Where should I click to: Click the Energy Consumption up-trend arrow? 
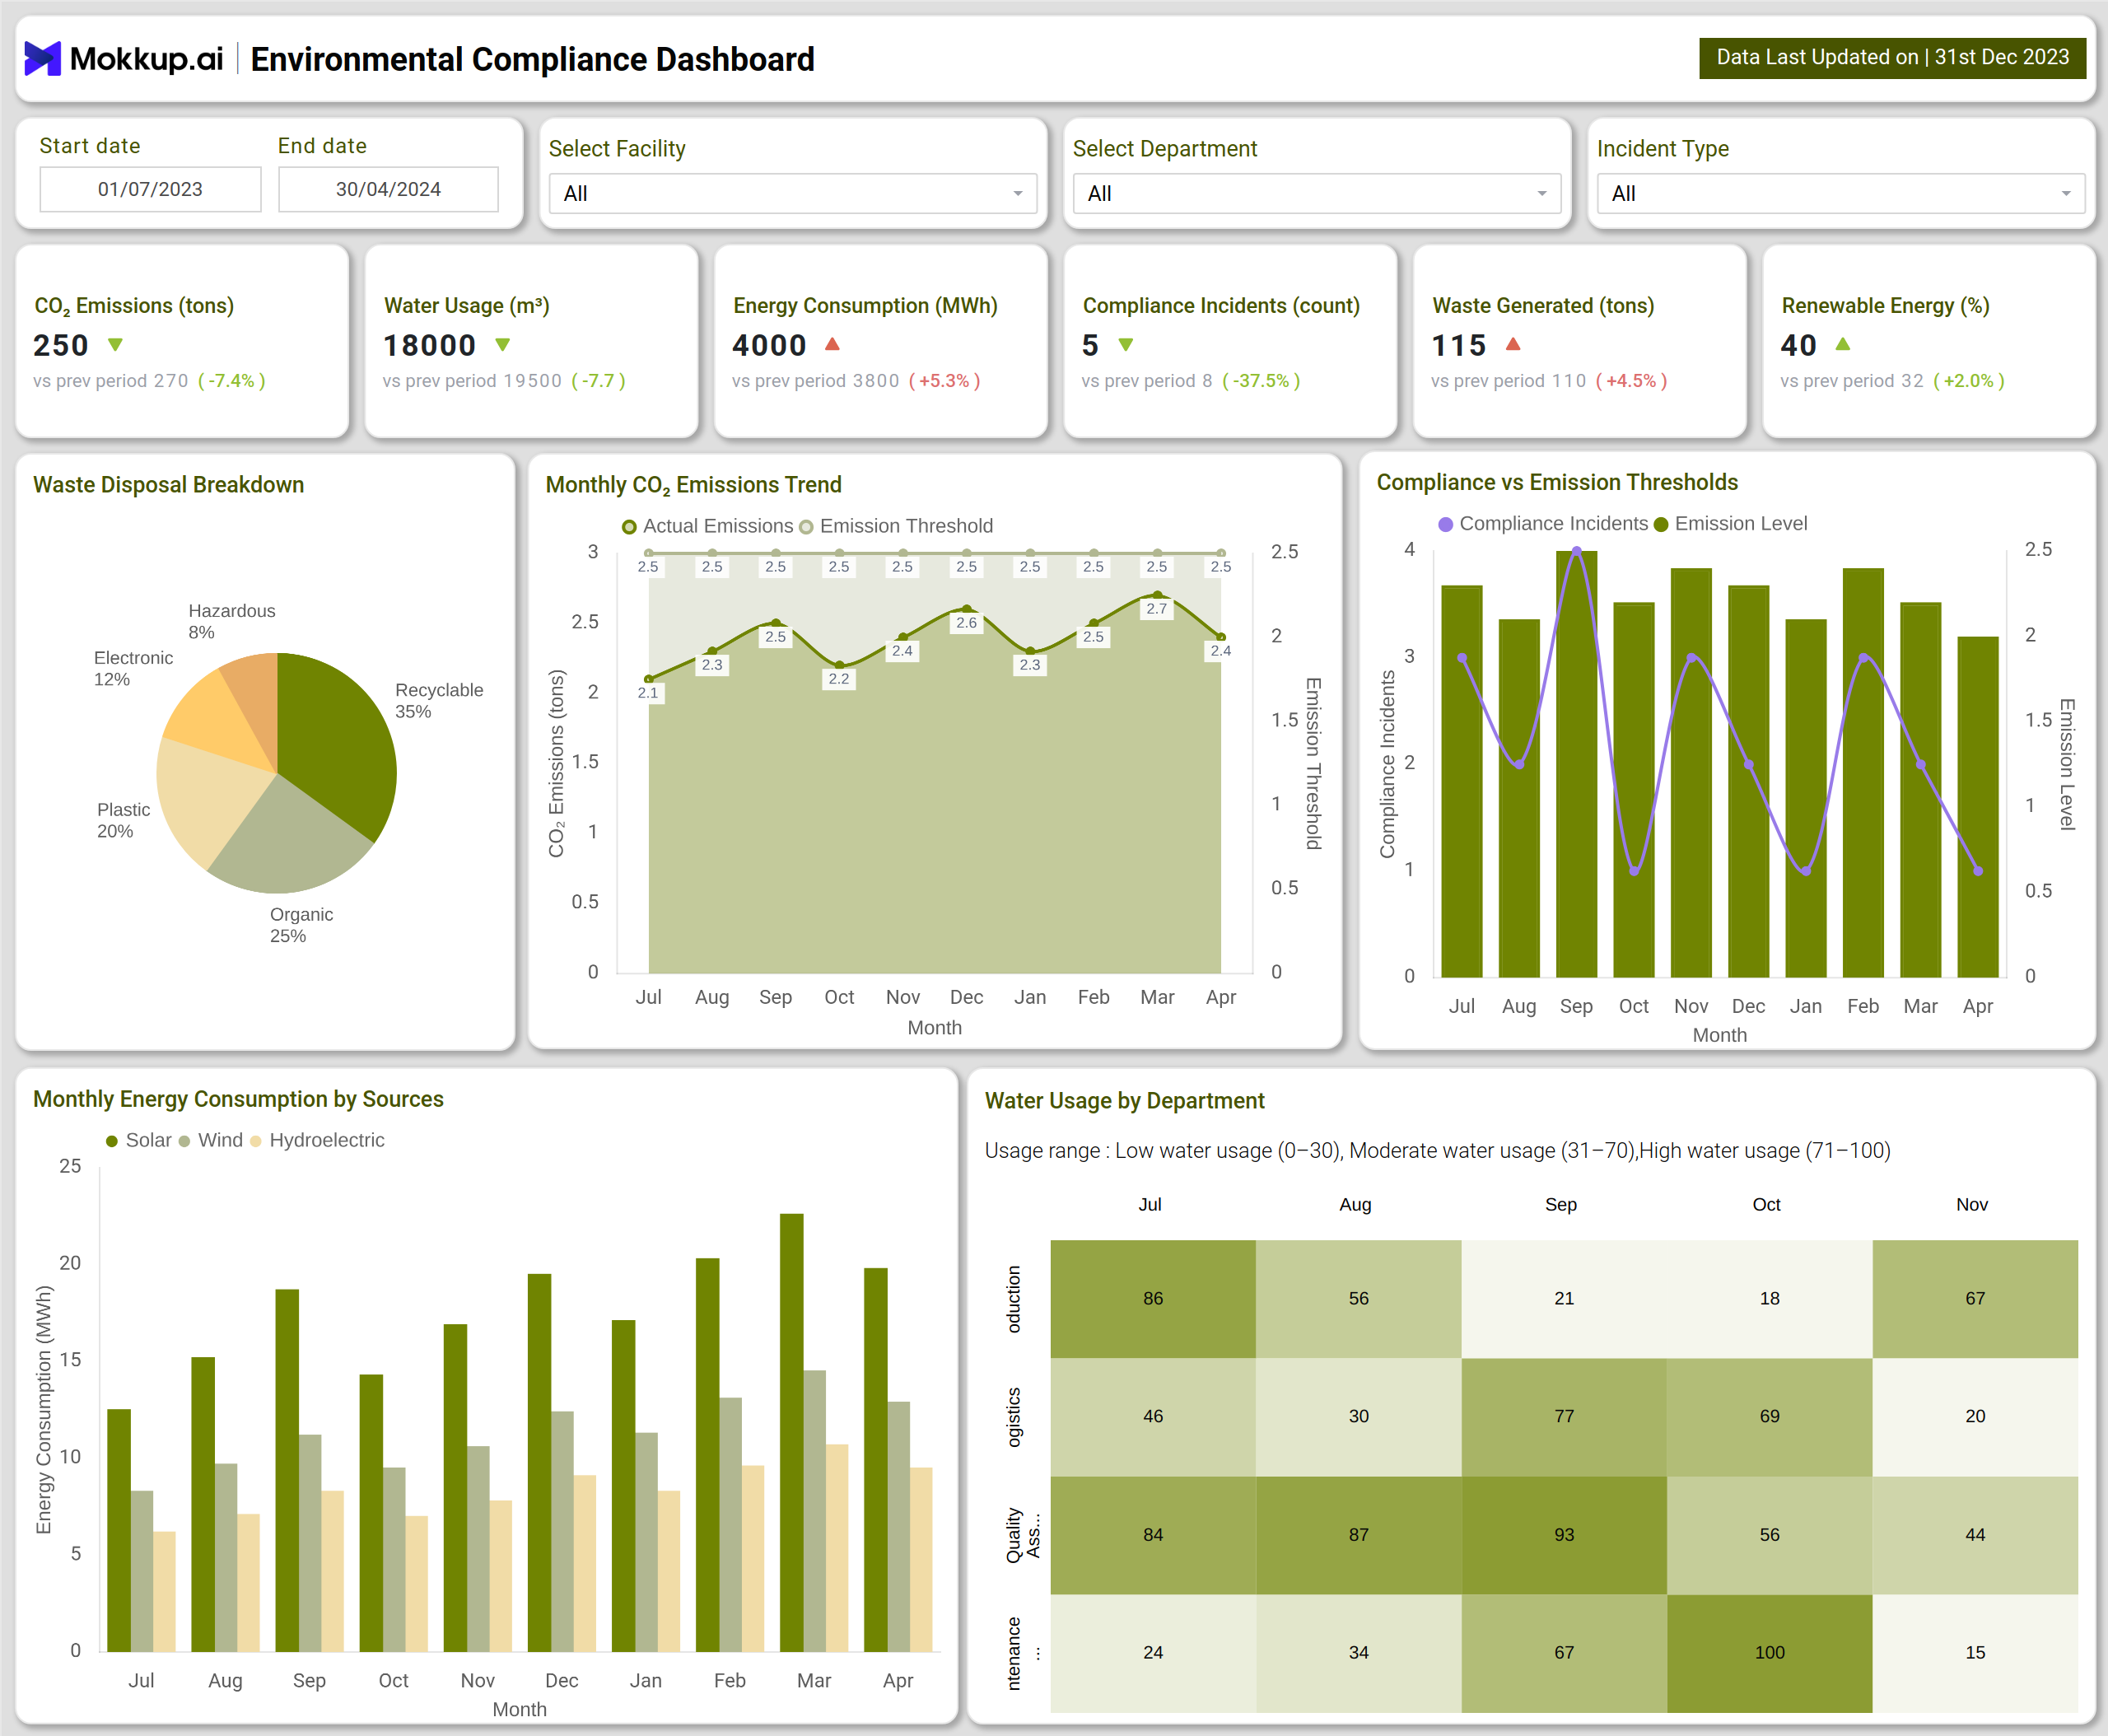(x=832, y=344)
